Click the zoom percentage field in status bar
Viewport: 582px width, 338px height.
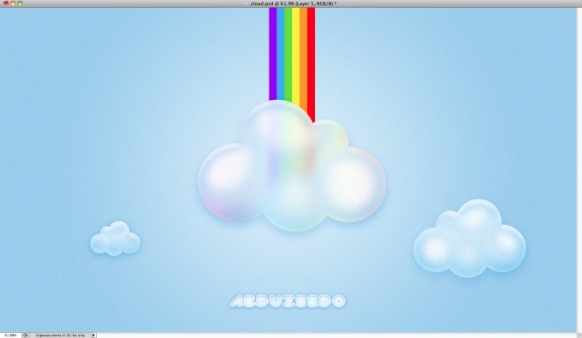(10, 335)
